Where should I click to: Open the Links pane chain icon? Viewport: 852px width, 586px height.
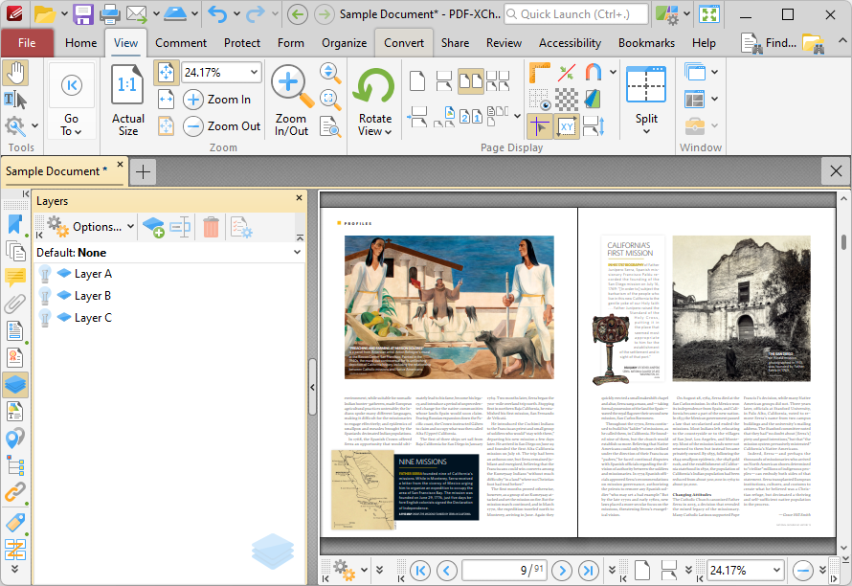15,492
